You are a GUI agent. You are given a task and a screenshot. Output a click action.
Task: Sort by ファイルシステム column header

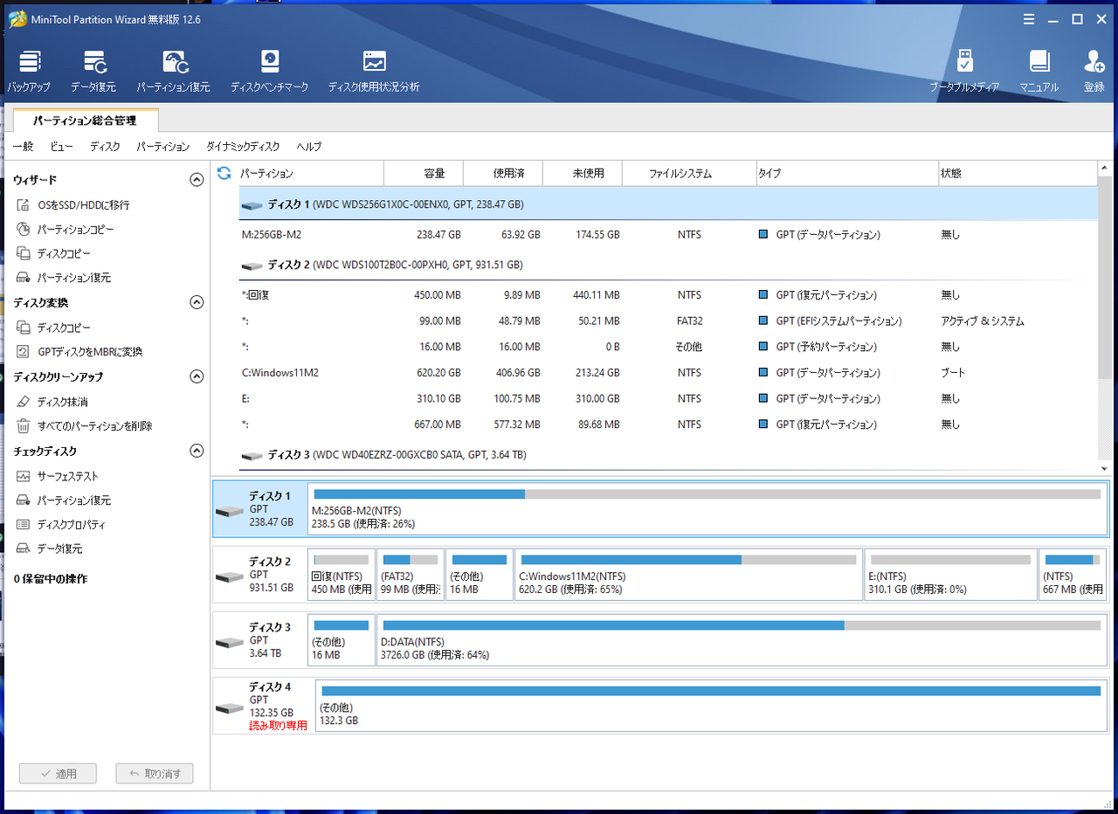tap(689, 174)
